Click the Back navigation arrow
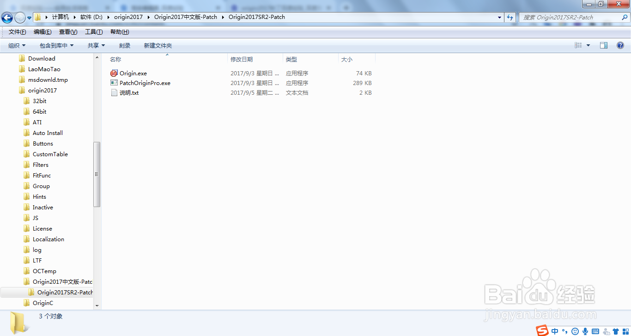 click(x=7, y=18)
